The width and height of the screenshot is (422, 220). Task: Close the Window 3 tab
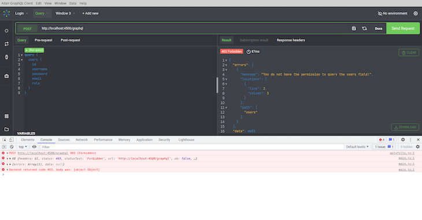pyautogui.click(x=74, y=13)
